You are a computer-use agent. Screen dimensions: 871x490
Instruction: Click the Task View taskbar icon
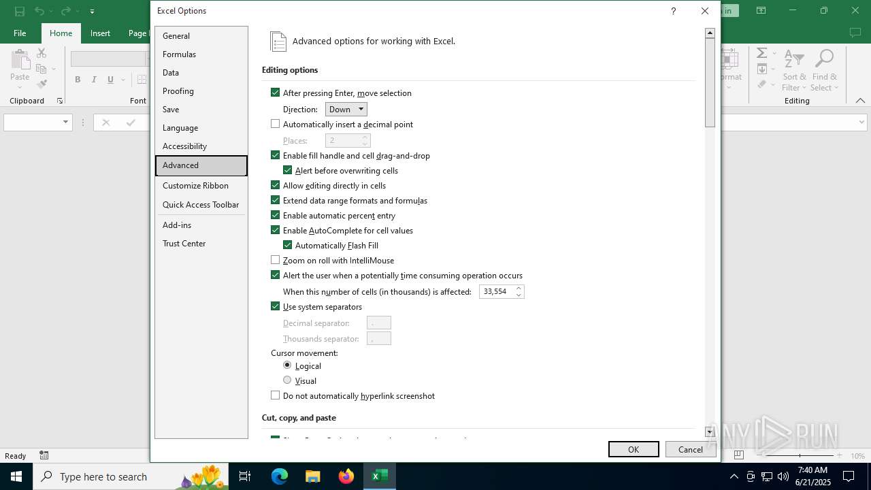tap(245, 476)
